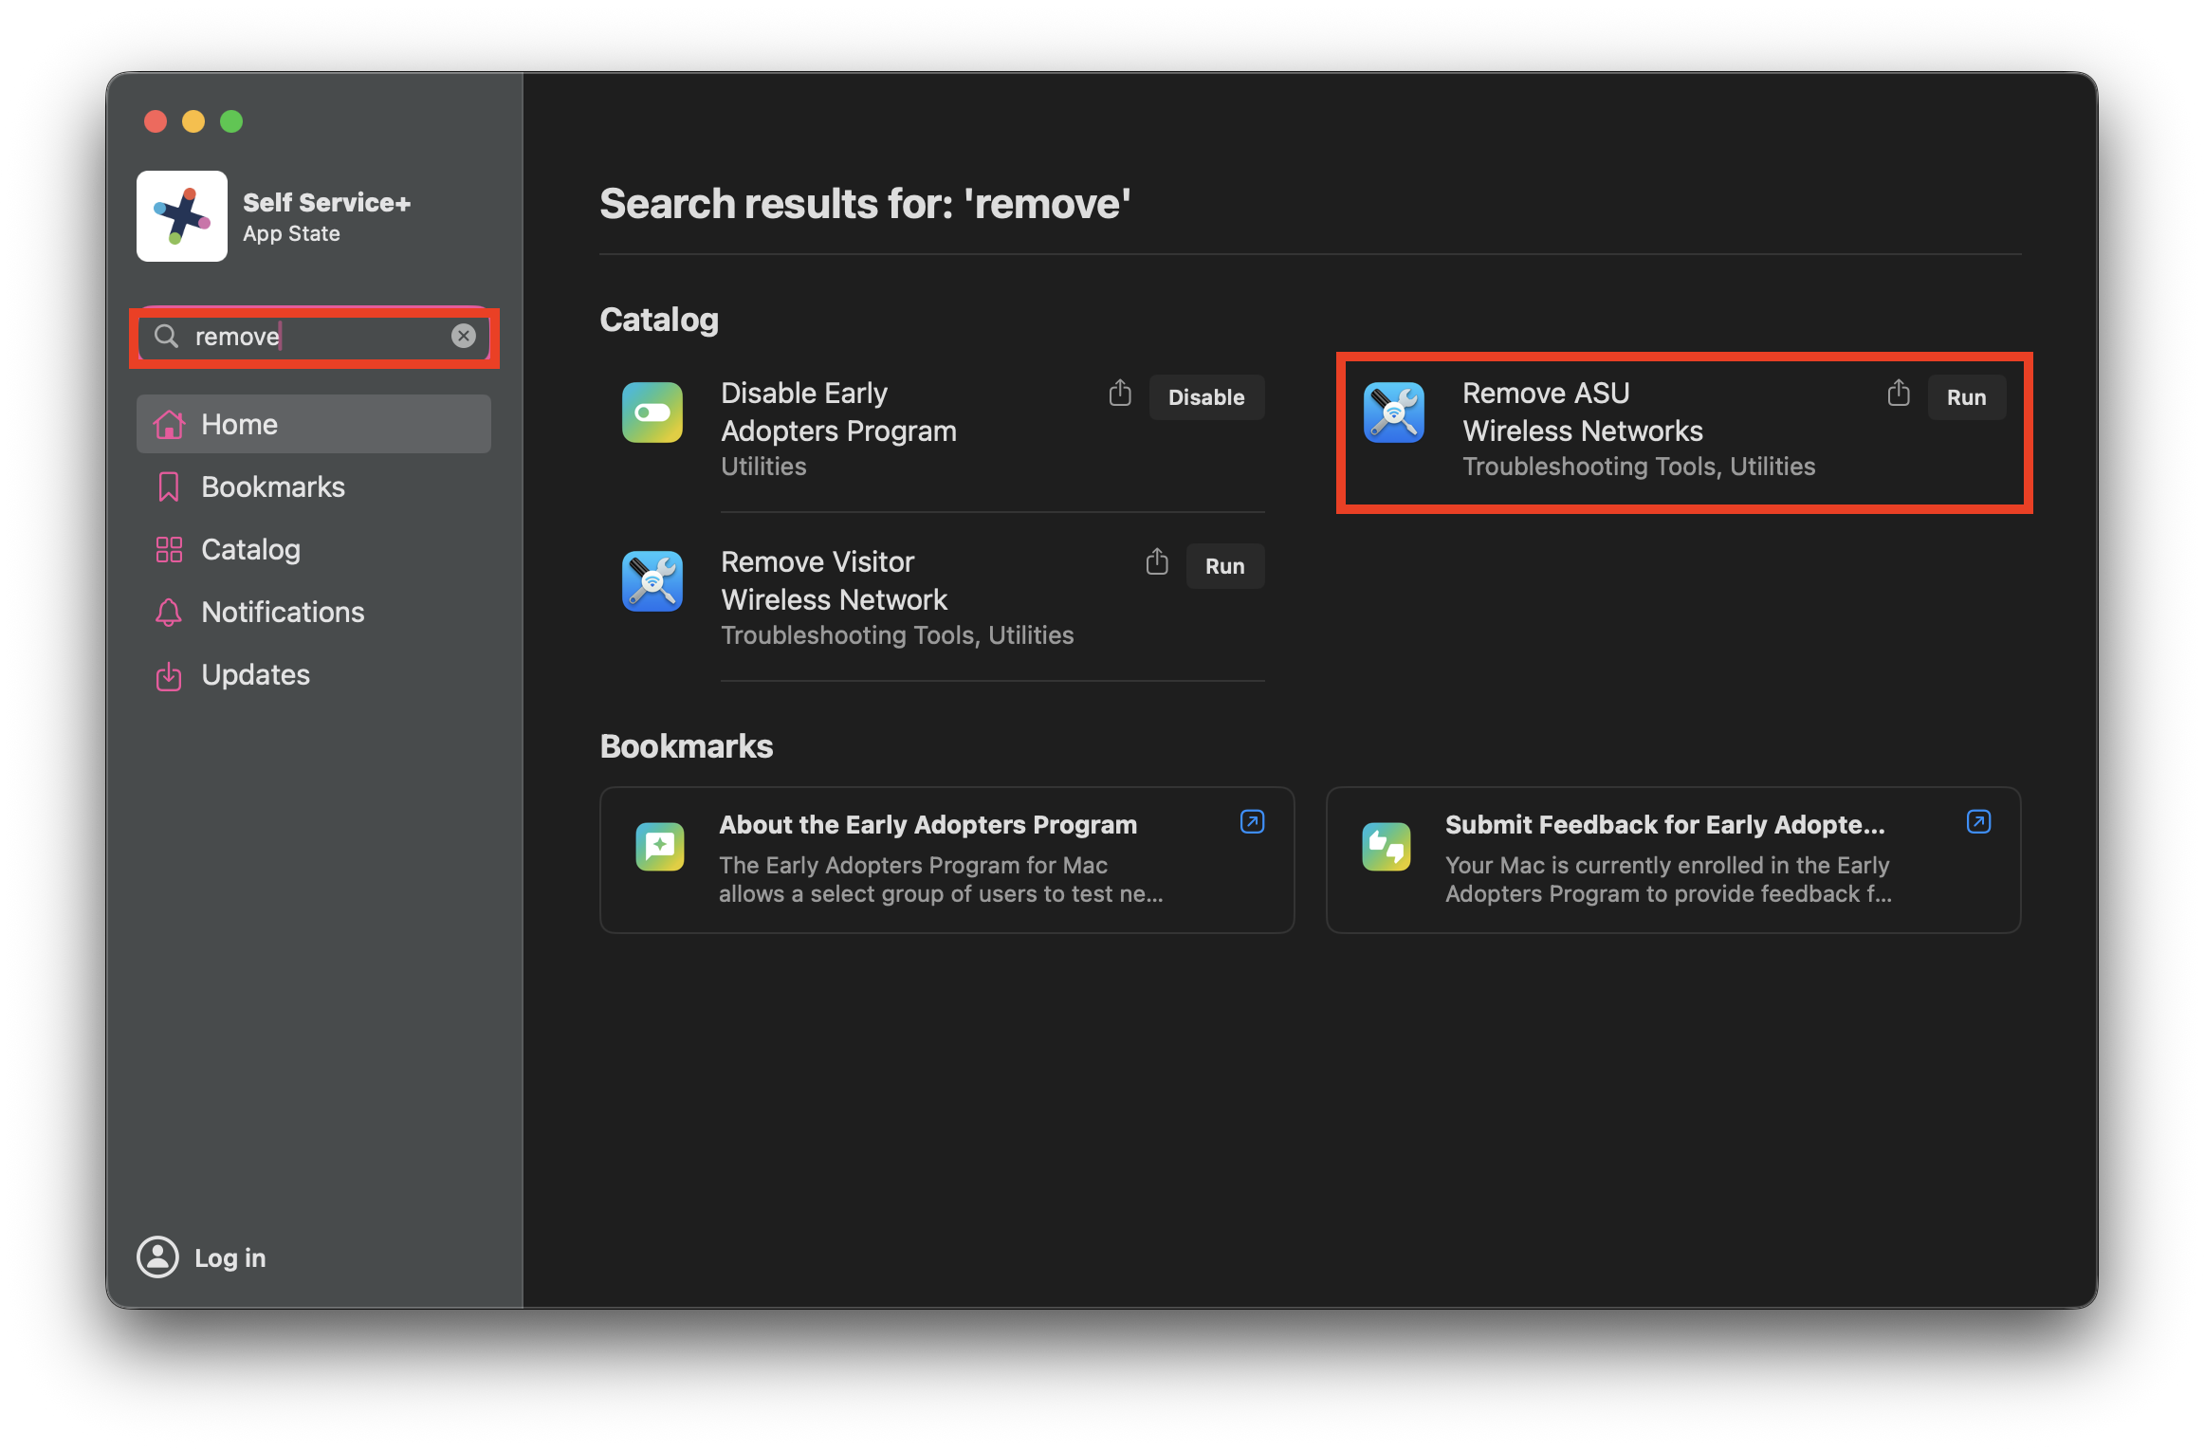Click the Self Service+ app logo
This screenshot has height=1449, width=2204.
[182, 216]
